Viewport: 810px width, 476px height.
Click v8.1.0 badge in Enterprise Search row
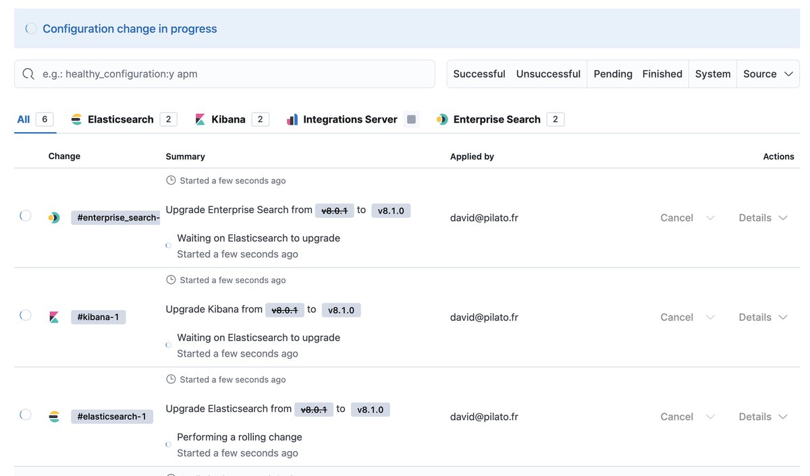pos(391,210)
